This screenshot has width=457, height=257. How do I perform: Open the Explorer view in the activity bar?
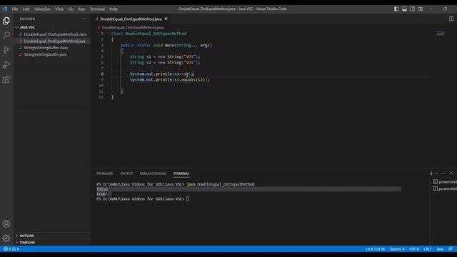6,21
